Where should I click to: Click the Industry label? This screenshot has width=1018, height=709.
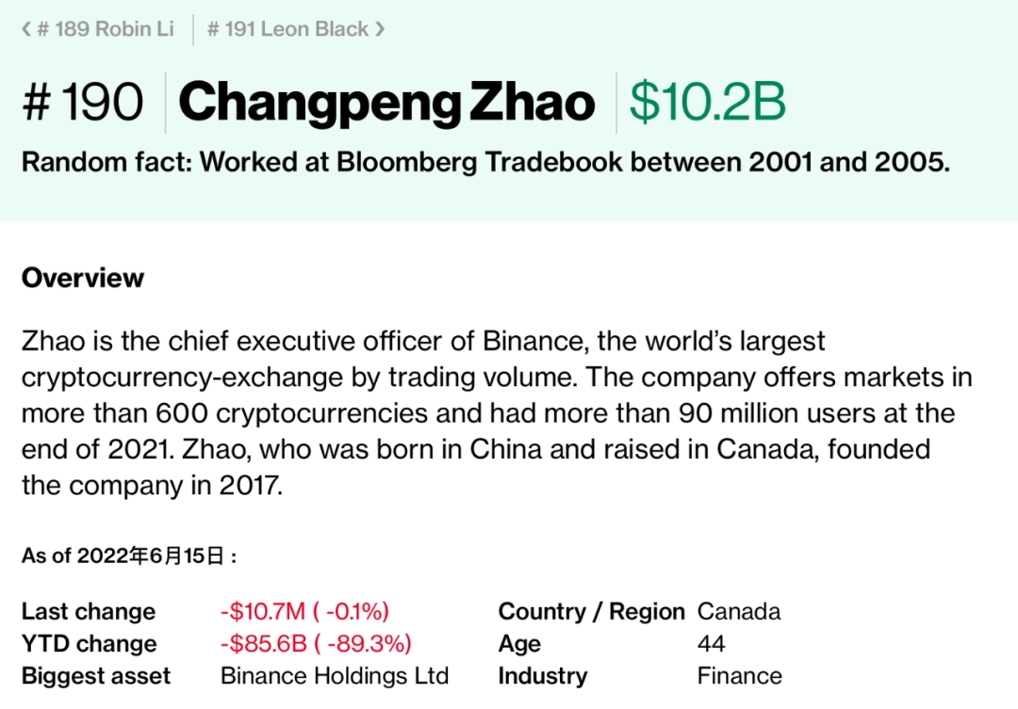coord(542,676)
